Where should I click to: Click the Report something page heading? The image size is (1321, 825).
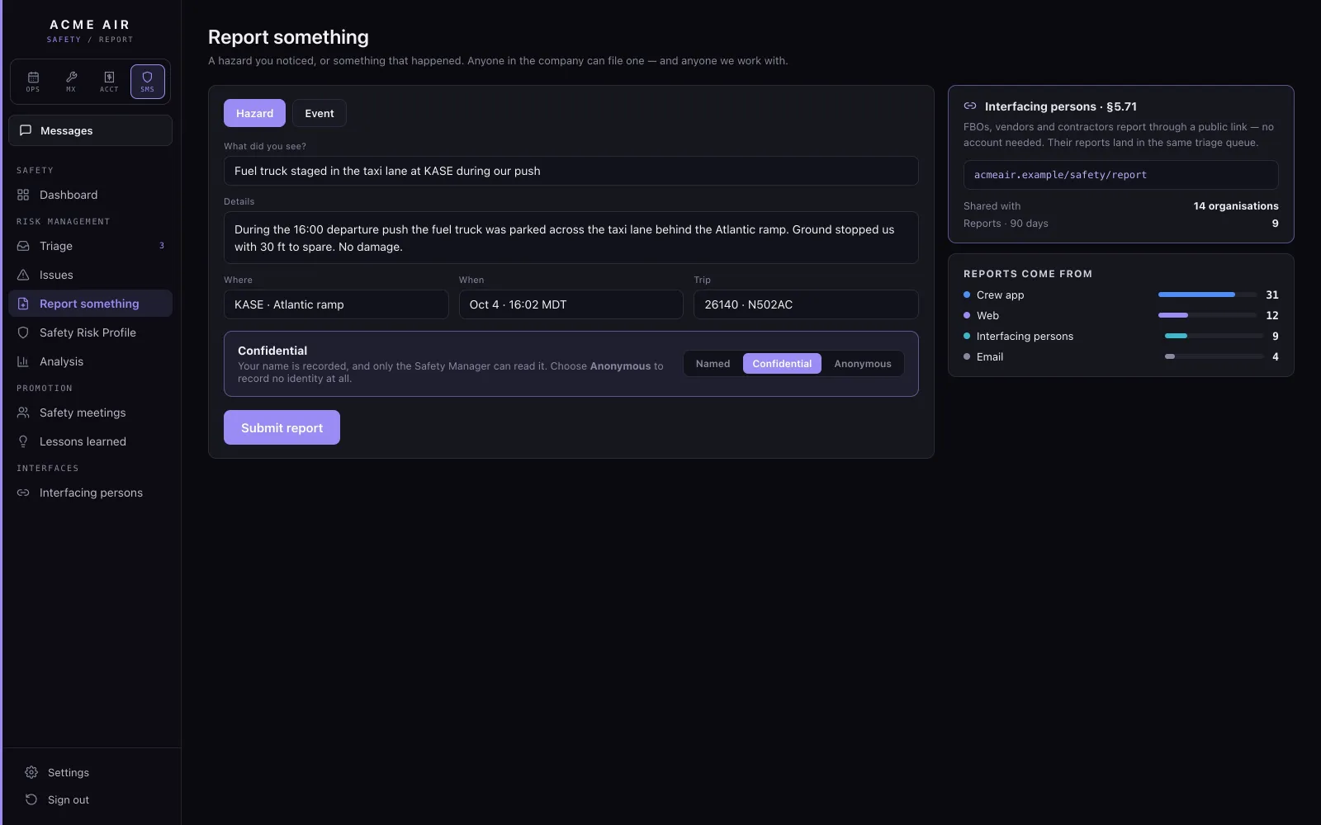coord(288,37)
